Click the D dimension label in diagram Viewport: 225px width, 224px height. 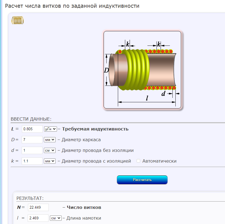[x=107, y=70]
